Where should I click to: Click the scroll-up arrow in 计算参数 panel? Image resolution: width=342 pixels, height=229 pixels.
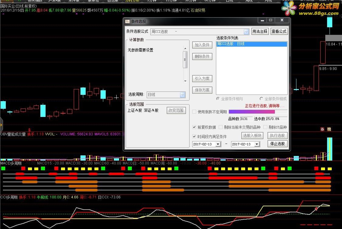pyautogui.click(x=185, y=48)
